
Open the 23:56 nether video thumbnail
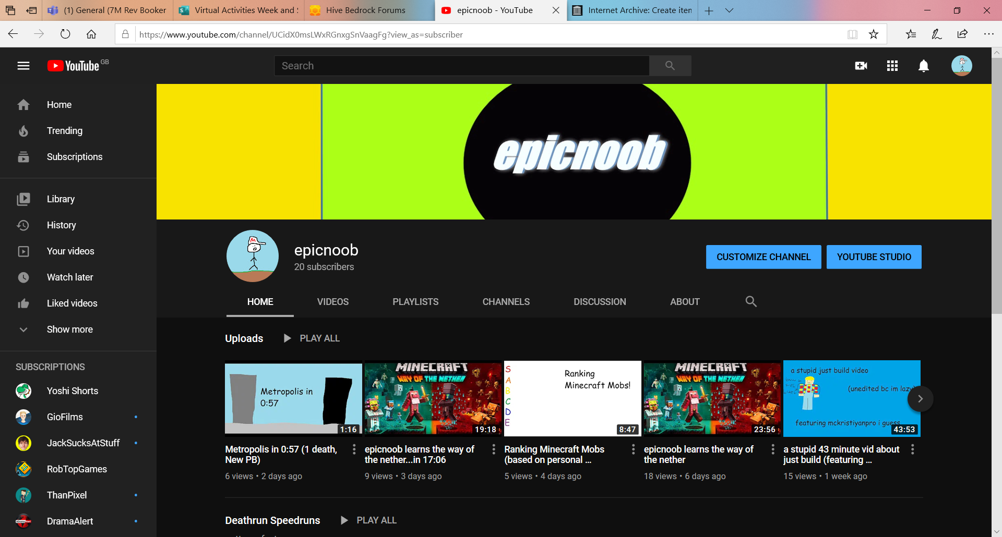tap(712, 399)
